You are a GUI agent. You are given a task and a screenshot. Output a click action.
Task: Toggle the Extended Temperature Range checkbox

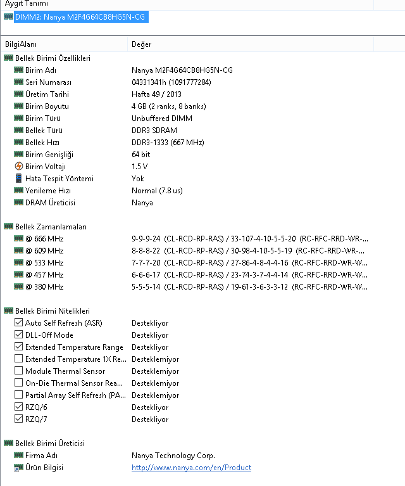(18, 347)
